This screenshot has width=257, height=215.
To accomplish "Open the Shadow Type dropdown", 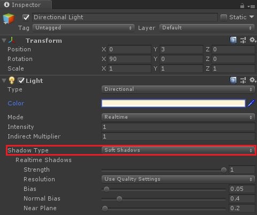I will click(x=178, y=150).
